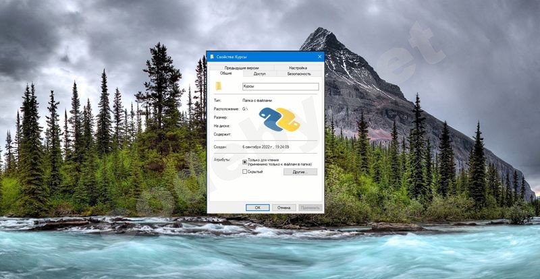The image size is (540, 279).
Task: Click the folder icon beside the name field
Action: tap(218, 86)
